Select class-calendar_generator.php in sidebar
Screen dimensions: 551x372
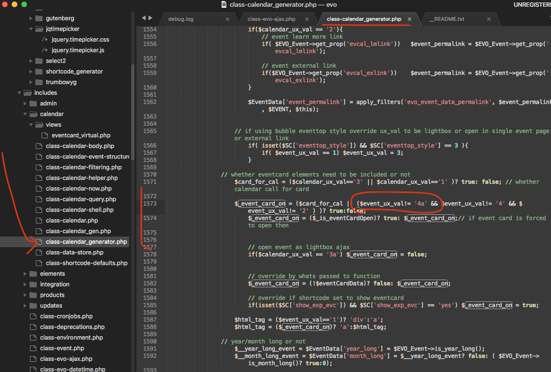point(87,242)
